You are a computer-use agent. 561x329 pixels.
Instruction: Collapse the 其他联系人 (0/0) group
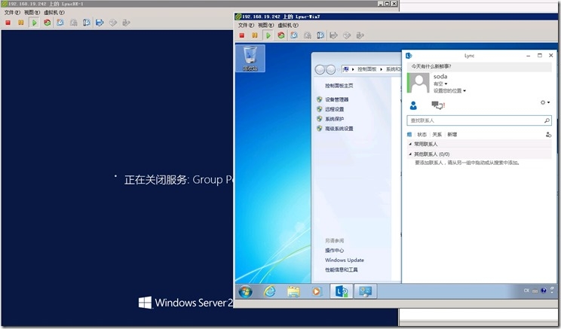click(x=410, y=154)
